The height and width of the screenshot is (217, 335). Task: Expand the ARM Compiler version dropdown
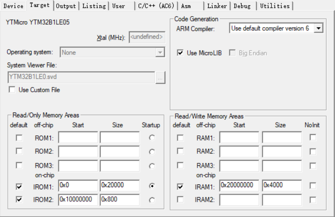coord(319,29)
